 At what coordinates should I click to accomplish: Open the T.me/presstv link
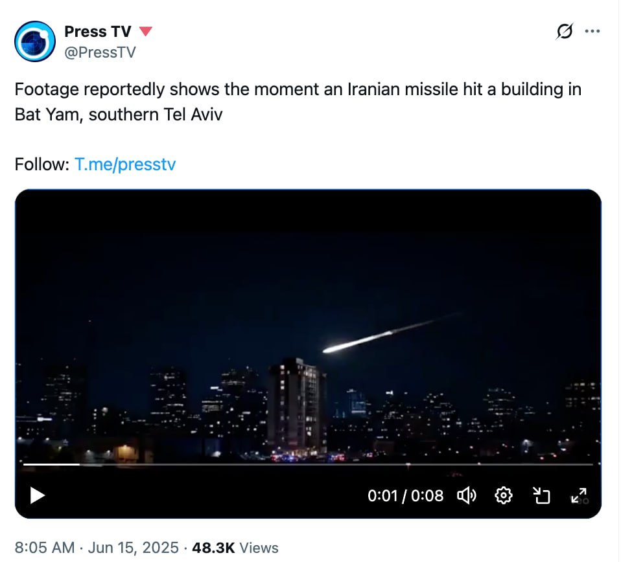[x=125, y=164]
